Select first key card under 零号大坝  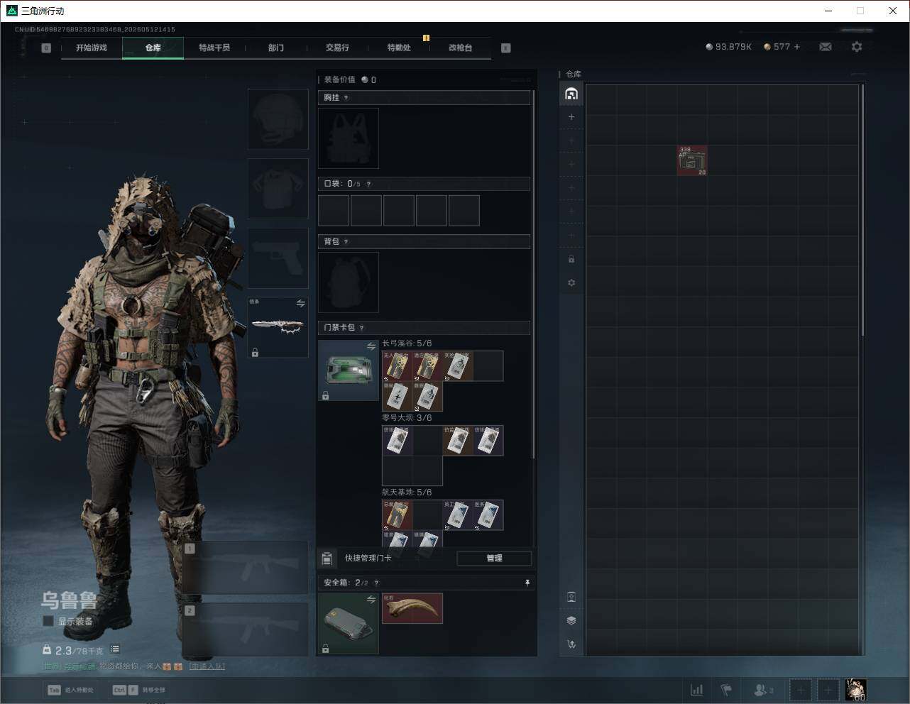coord(397,441)
